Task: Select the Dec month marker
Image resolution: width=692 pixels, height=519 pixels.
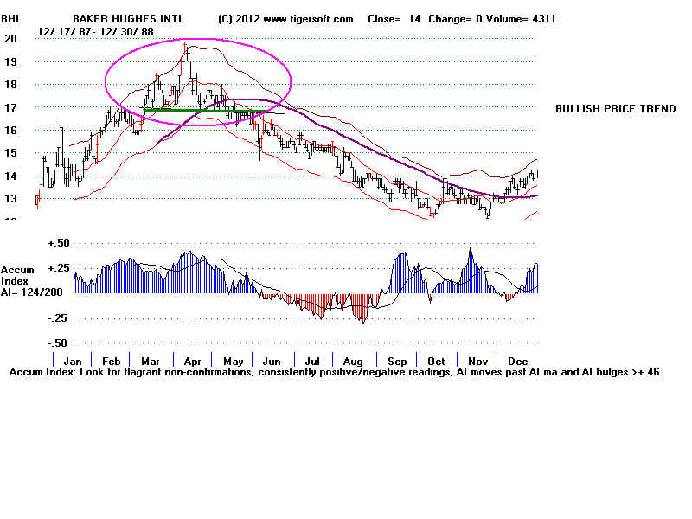Action: [517, 360]
